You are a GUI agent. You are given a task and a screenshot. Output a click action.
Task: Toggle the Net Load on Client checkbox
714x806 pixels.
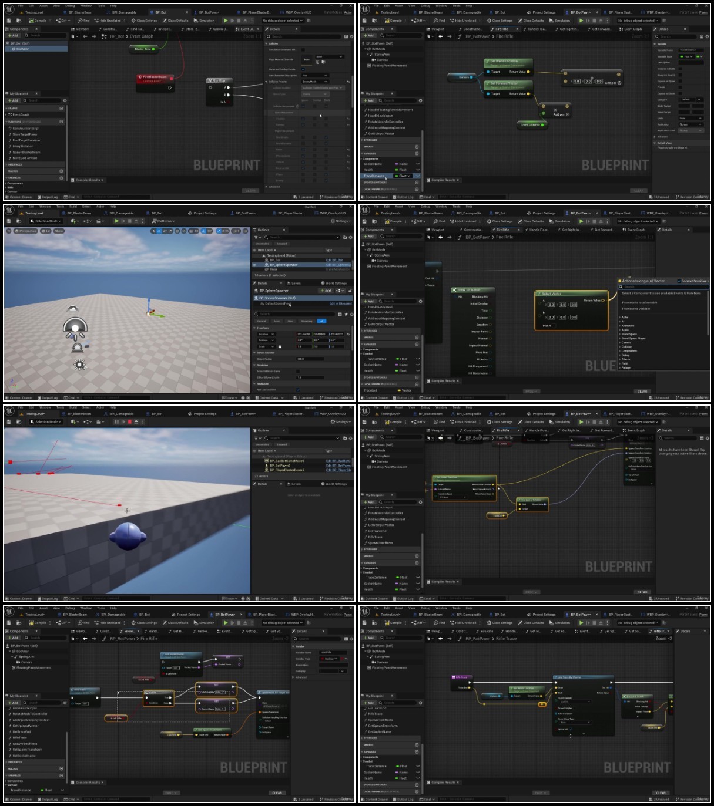click(298, 389)
